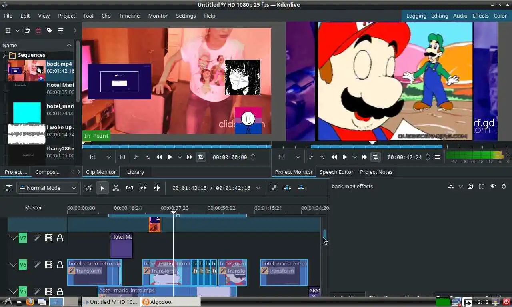The width and height of the screenshot is (512, 307).
Task: Expand the Sequences folder
Action: 4,55
